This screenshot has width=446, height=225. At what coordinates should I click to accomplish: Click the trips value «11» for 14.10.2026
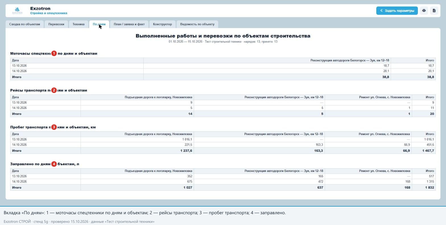point(432,108)
